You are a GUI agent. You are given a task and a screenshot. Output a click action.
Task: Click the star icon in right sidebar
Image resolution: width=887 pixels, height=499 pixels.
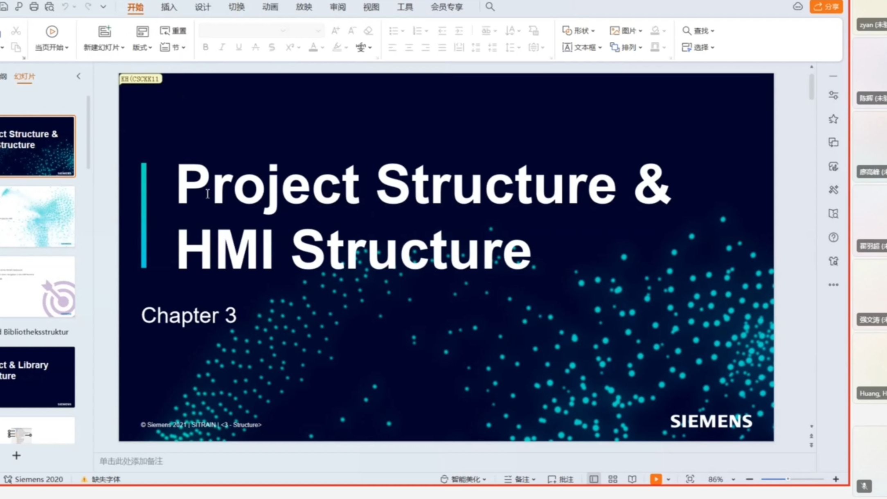(833, 119)
